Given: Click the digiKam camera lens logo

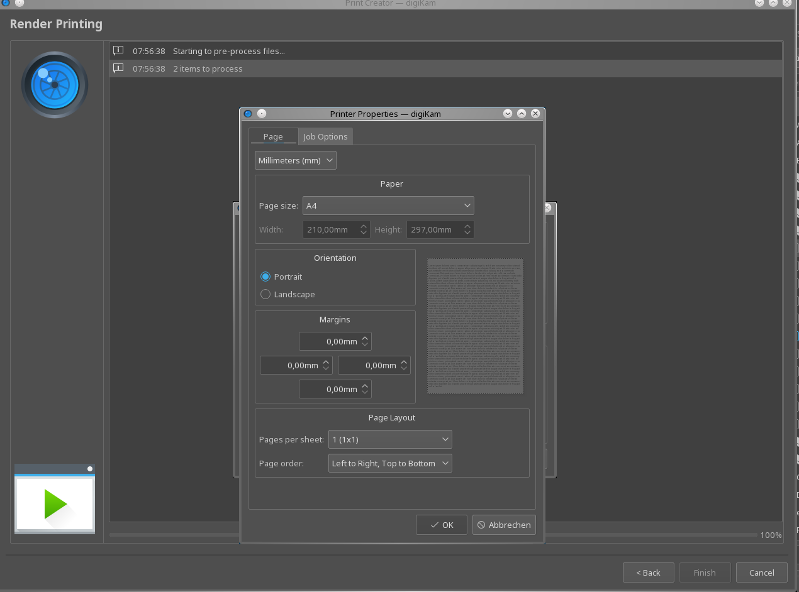Looking at the screenshot, I should coord(55,85).
